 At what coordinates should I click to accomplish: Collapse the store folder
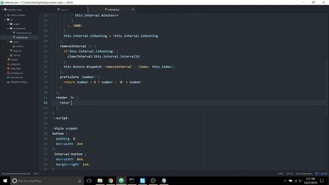[8, 42]
